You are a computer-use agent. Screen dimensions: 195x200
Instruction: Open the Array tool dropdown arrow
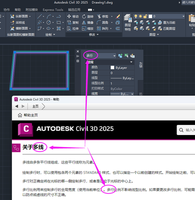coord(111,28)
